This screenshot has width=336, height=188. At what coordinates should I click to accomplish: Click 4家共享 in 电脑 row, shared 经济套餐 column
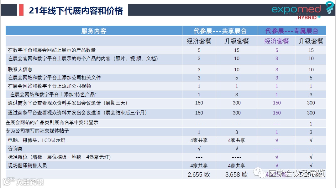[x=199, y=140]
